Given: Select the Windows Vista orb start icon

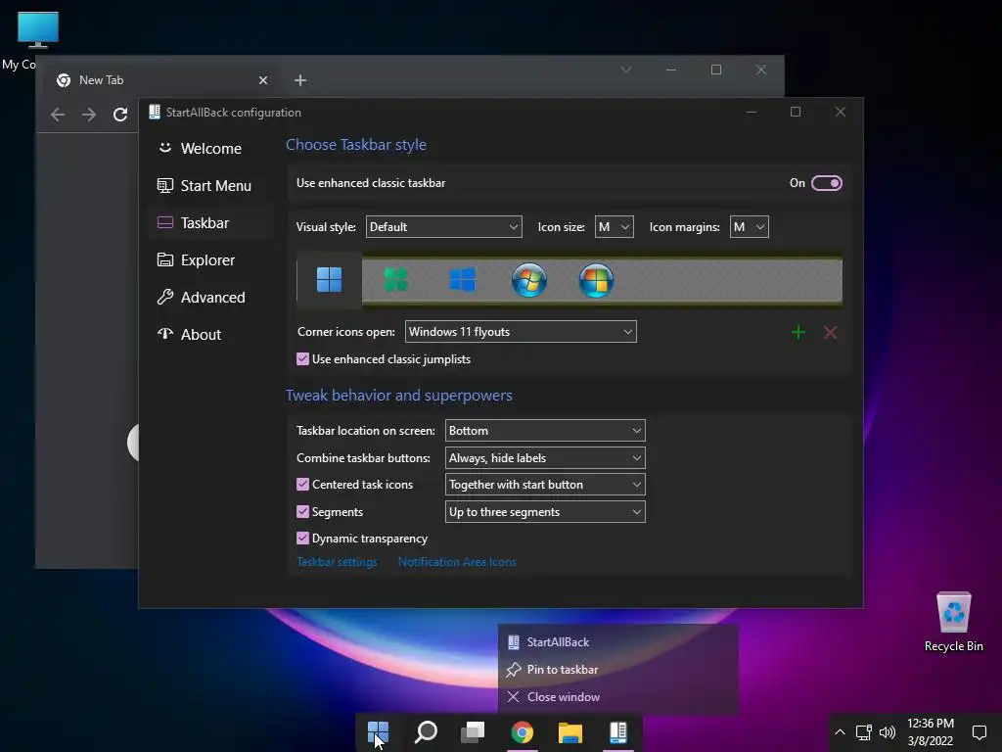Looking at the screenshot, I should [x=596, y=279].
